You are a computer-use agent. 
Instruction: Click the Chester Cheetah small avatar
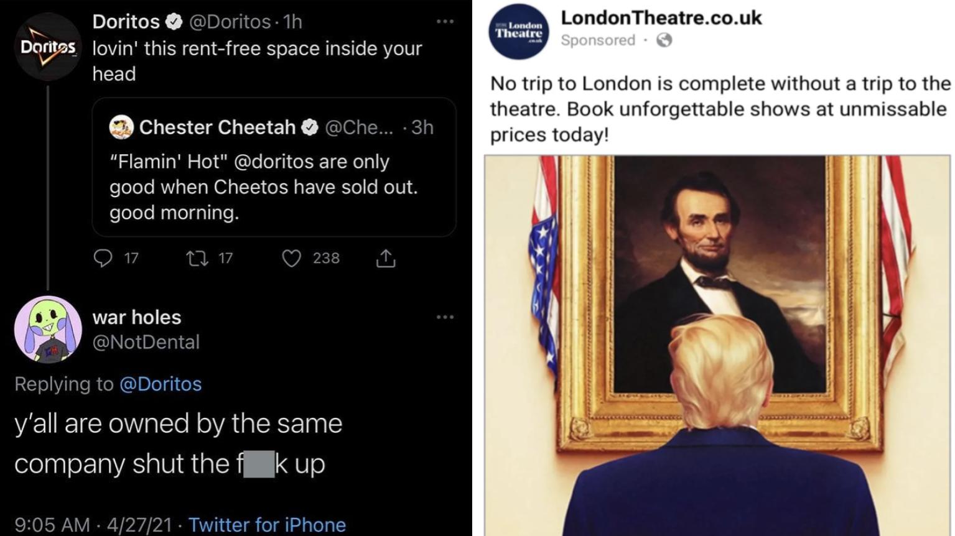point(121,127)
